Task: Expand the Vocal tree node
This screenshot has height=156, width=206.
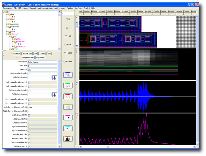Action: coord(6,31)
